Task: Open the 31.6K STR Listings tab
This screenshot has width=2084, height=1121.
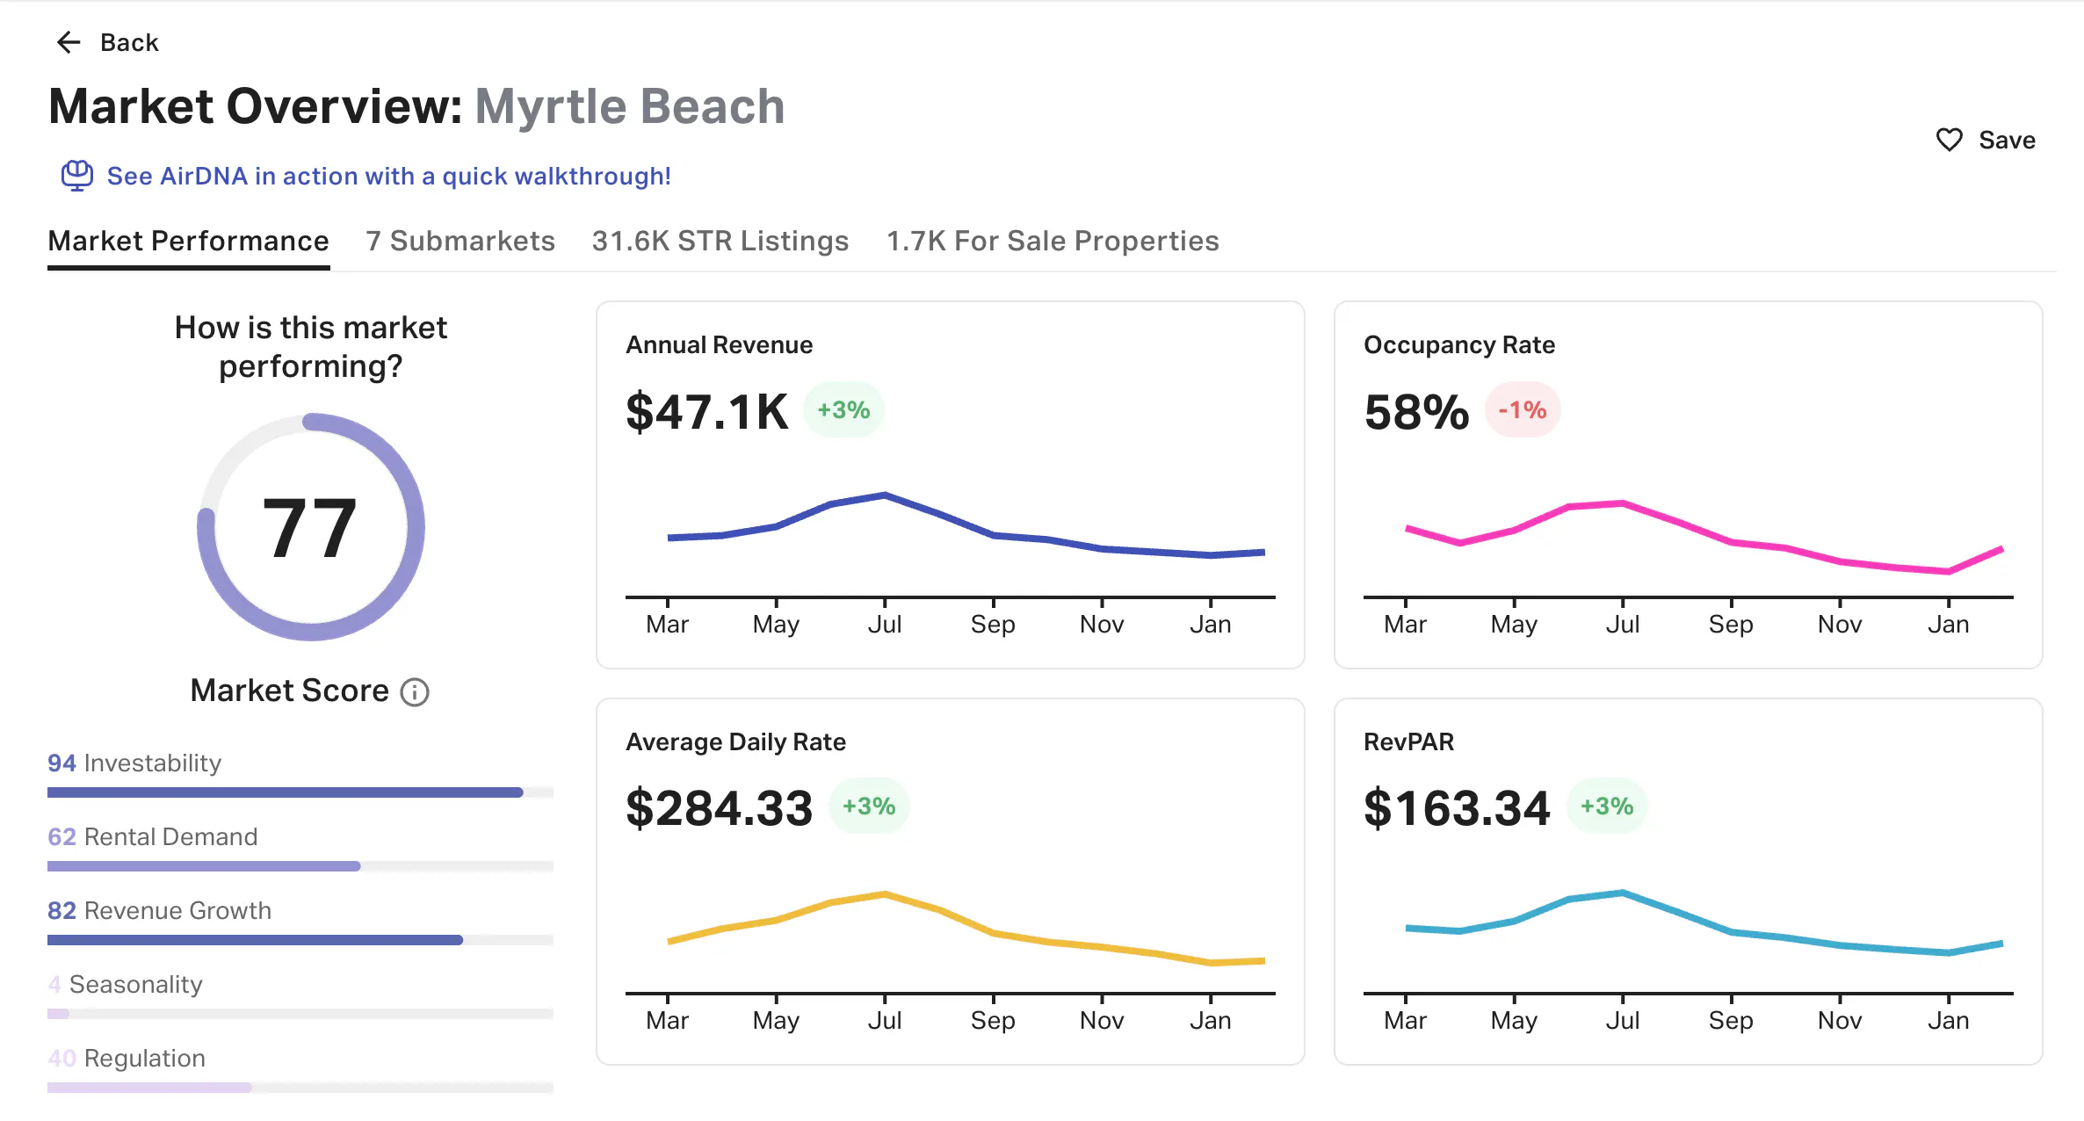Action: tap(720, 241)
